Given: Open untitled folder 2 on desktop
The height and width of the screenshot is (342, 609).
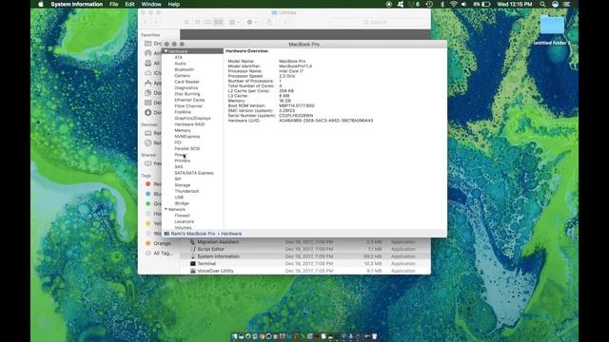Looking at the screenshot, I should (x=552, y=30).
